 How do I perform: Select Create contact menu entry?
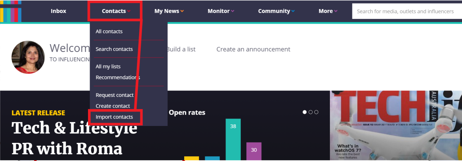click(x=113, y=106)
